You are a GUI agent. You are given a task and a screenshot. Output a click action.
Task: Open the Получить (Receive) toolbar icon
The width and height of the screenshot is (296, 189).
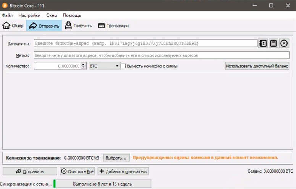(68, 26)
